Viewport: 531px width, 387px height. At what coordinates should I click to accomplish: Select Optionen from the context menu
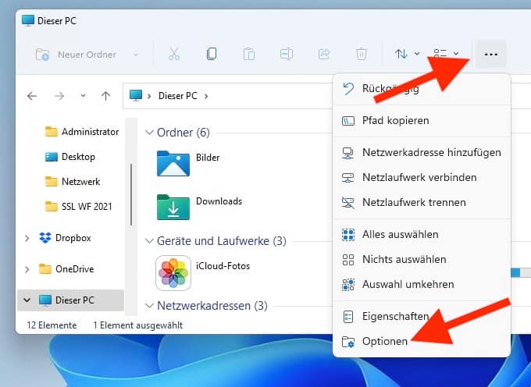click(385, 342)
